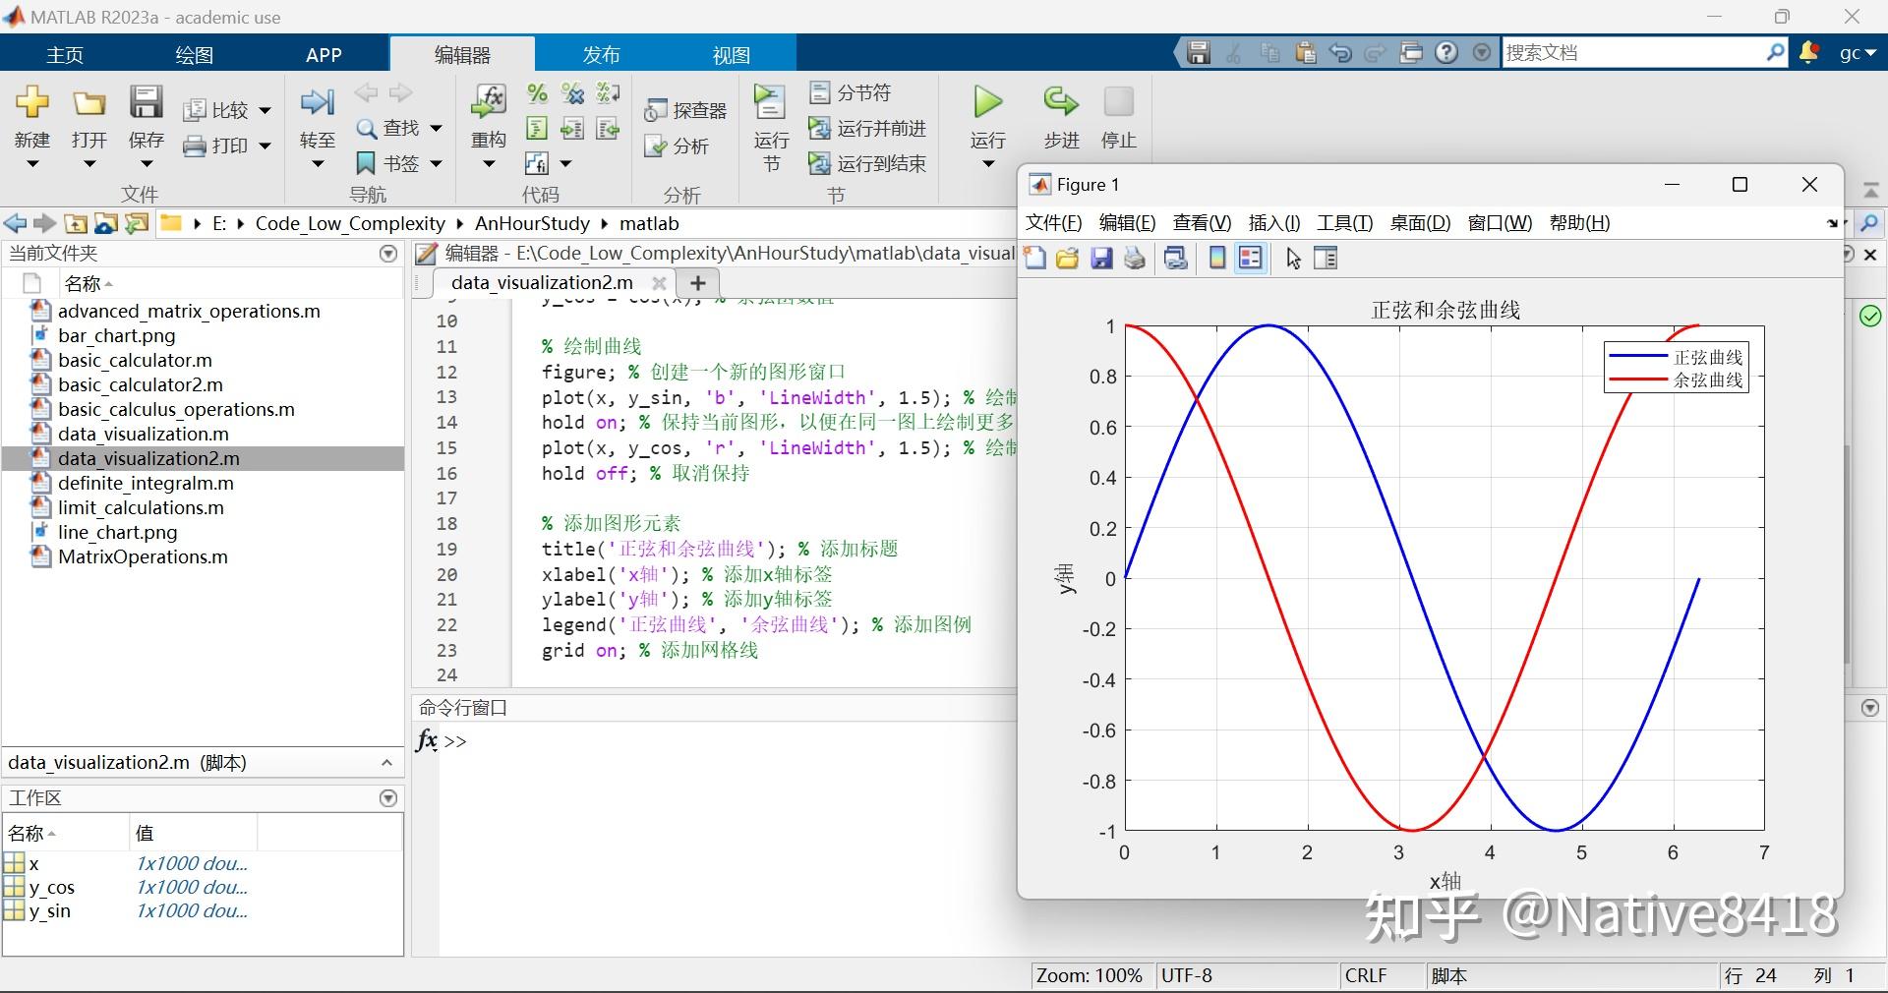Screen dimensions: 1888x993
Task: Click the Stop (停止) icon
Action: tap(1118, 101)
